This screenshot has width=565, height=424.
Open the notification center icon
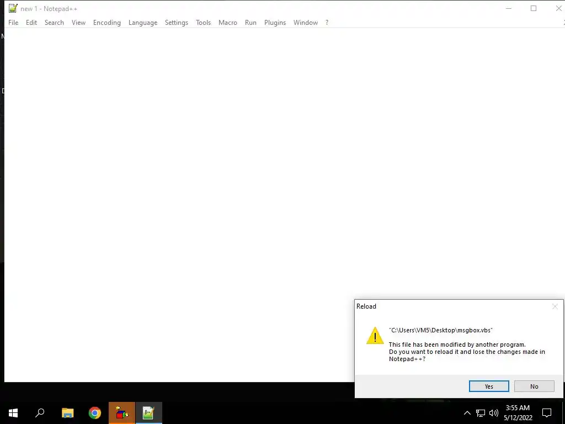(547, 413)
